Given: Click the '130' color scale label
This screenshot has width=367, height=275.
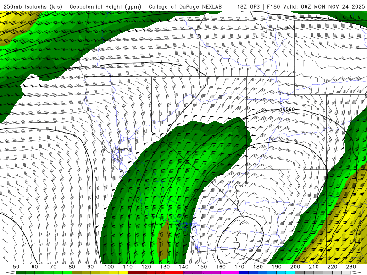Looking at the screenshot, I should pos(165,267).
